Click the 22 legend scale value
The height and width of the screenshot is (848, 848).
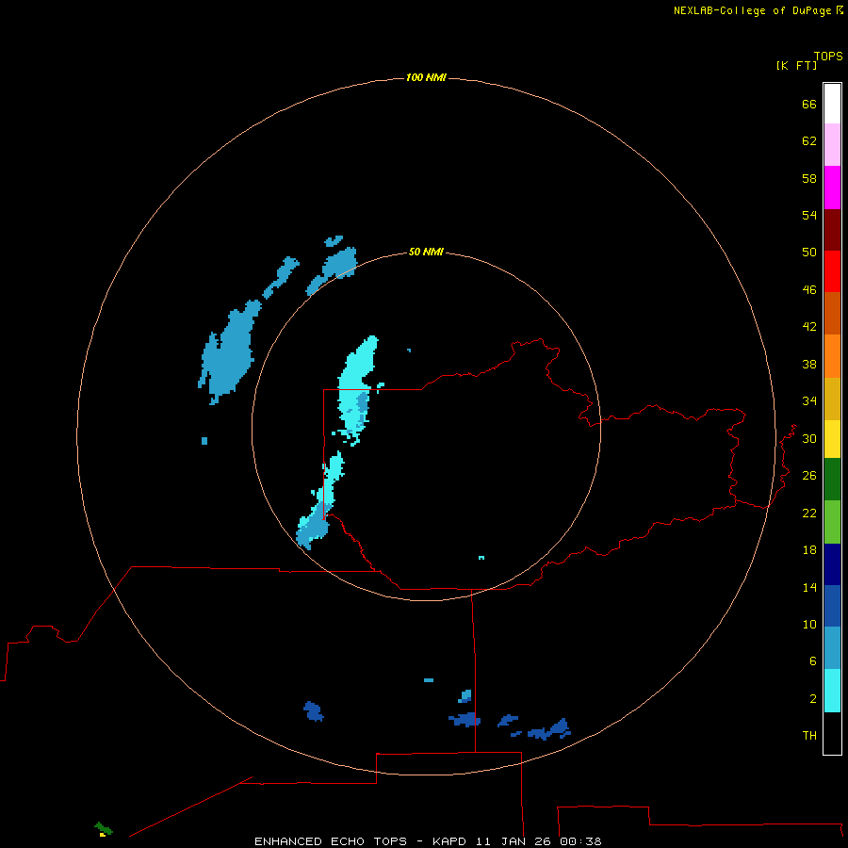pyautogui.click(x=809, y=513)
